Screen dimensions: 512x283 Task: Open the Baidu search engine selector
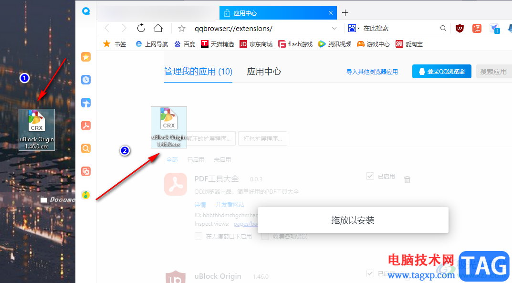point(354,29)
